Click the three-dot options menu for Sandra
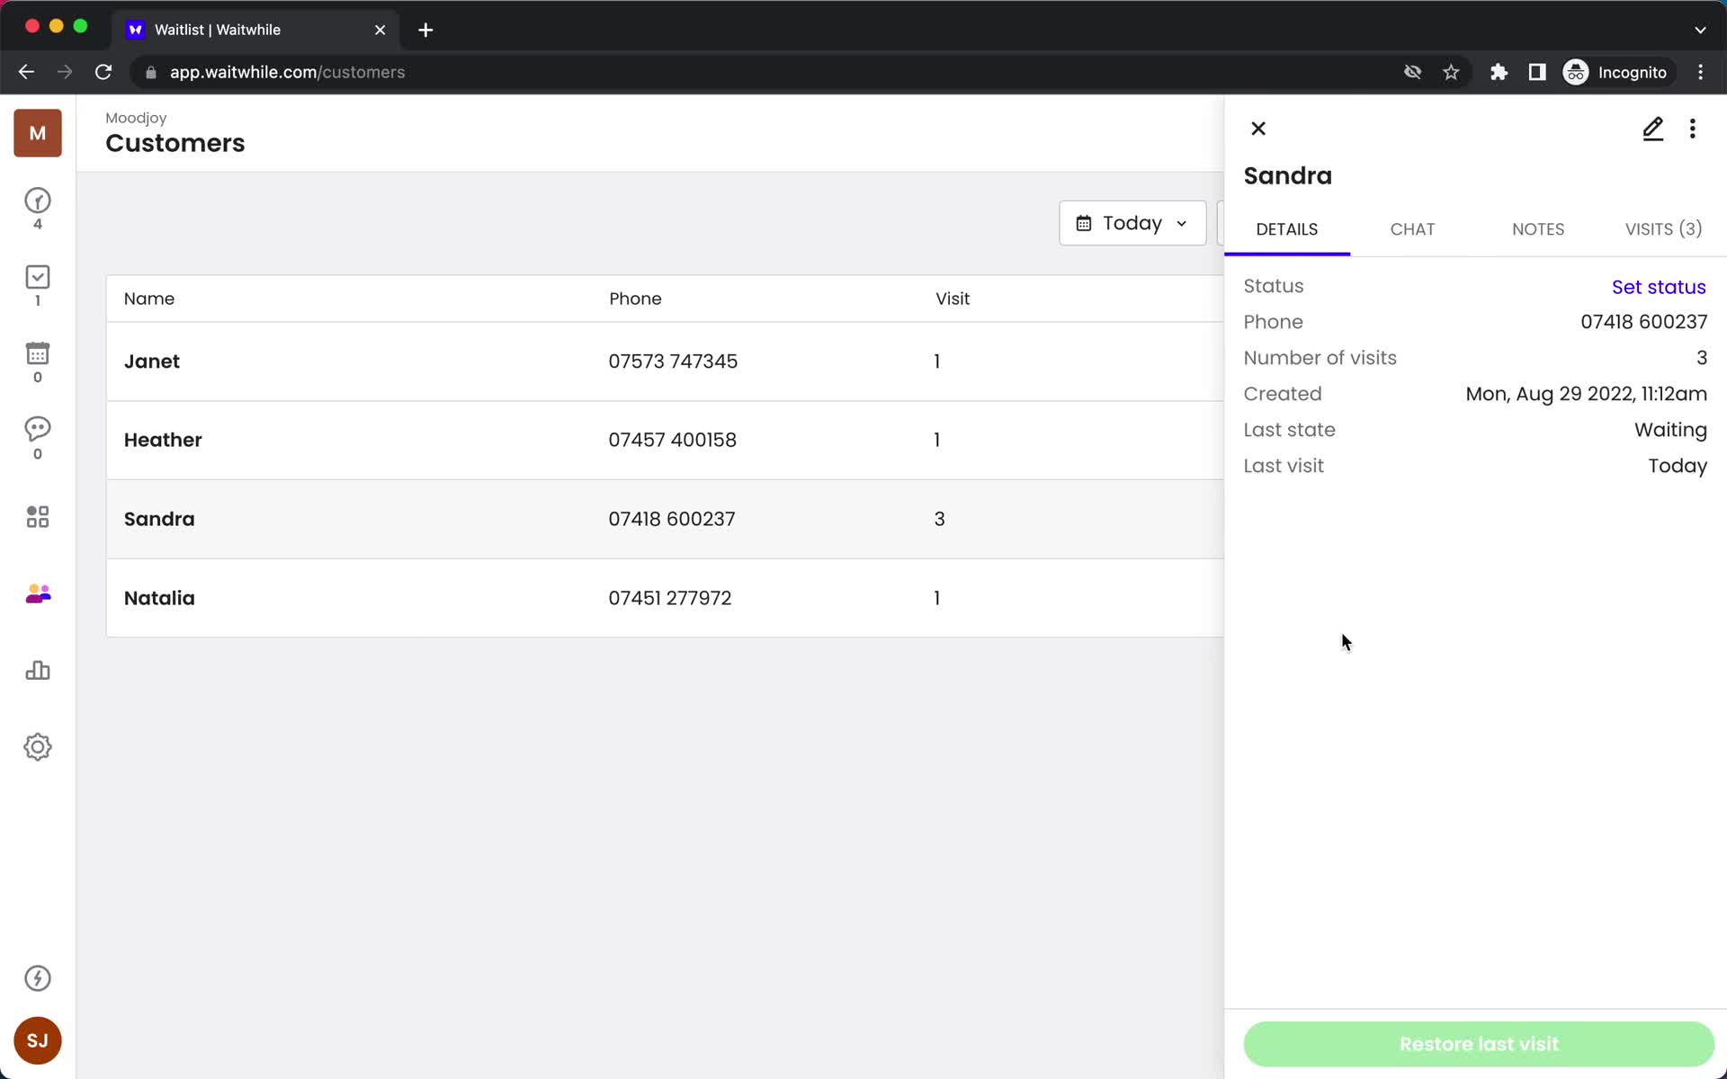1727x1079 pixels. 1692,128
